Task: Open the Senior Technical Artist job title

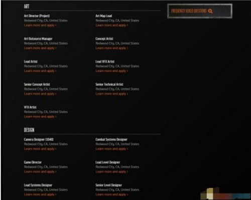Action: click(109, 84)
